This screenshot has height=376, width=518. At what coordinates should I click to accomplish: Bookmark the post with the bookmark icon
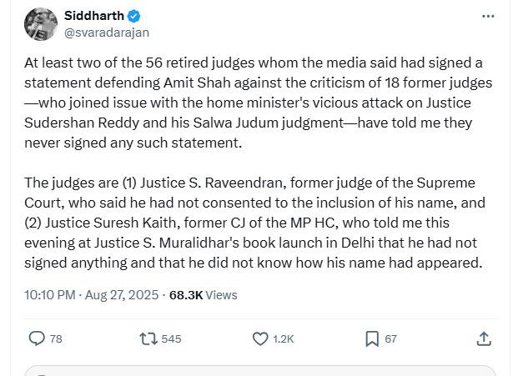(x=372, y=338)
